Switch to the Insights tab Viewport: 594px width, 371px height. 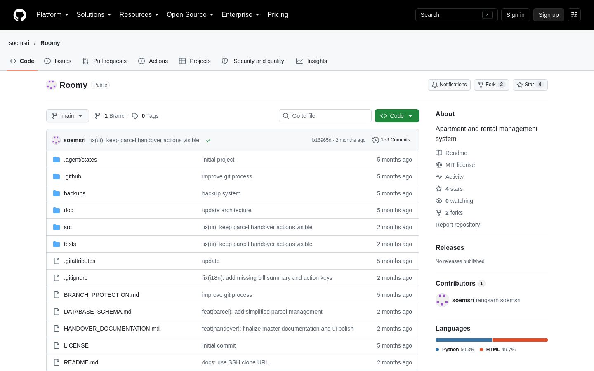click(311, 61)
